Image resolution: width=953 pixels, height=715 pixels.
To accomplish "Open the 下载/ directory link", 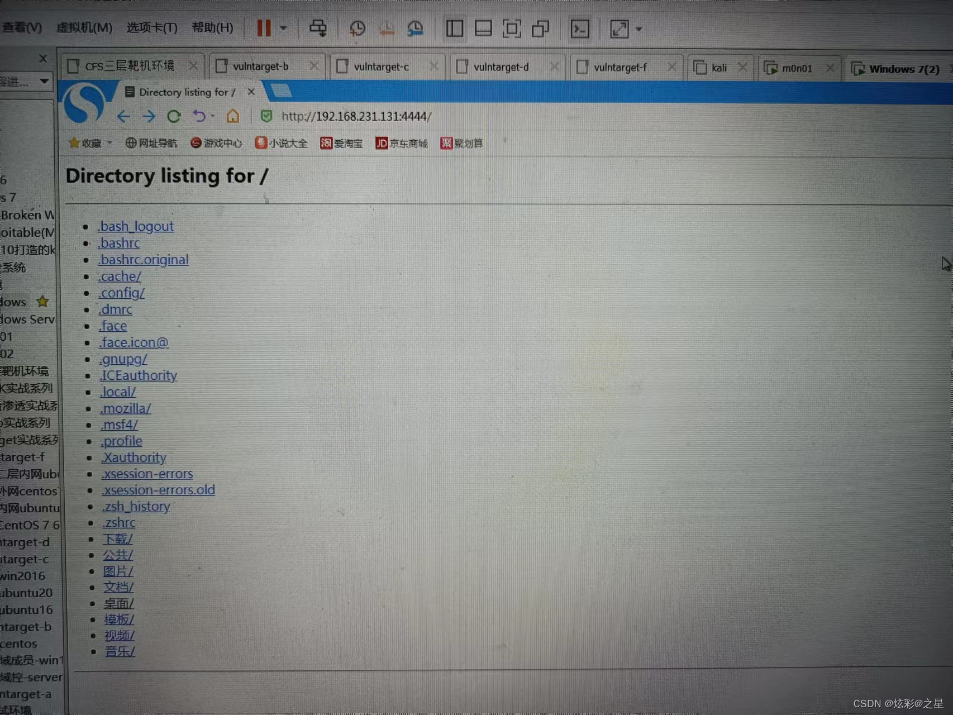I will (117, 539).
